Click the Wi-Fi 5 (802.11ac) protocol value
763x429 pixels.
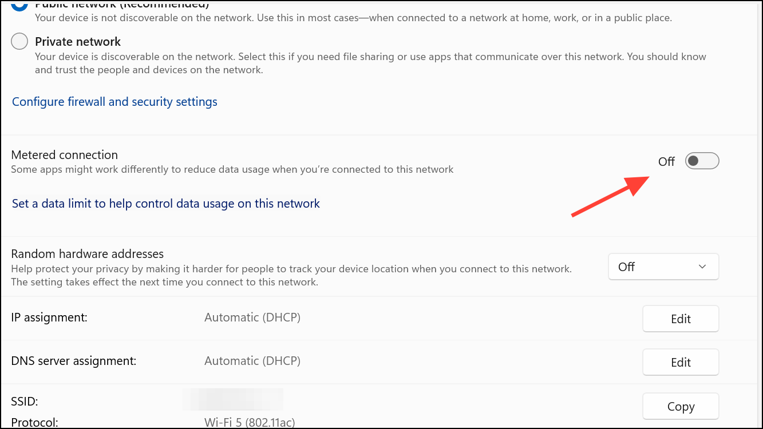(250, 422)
